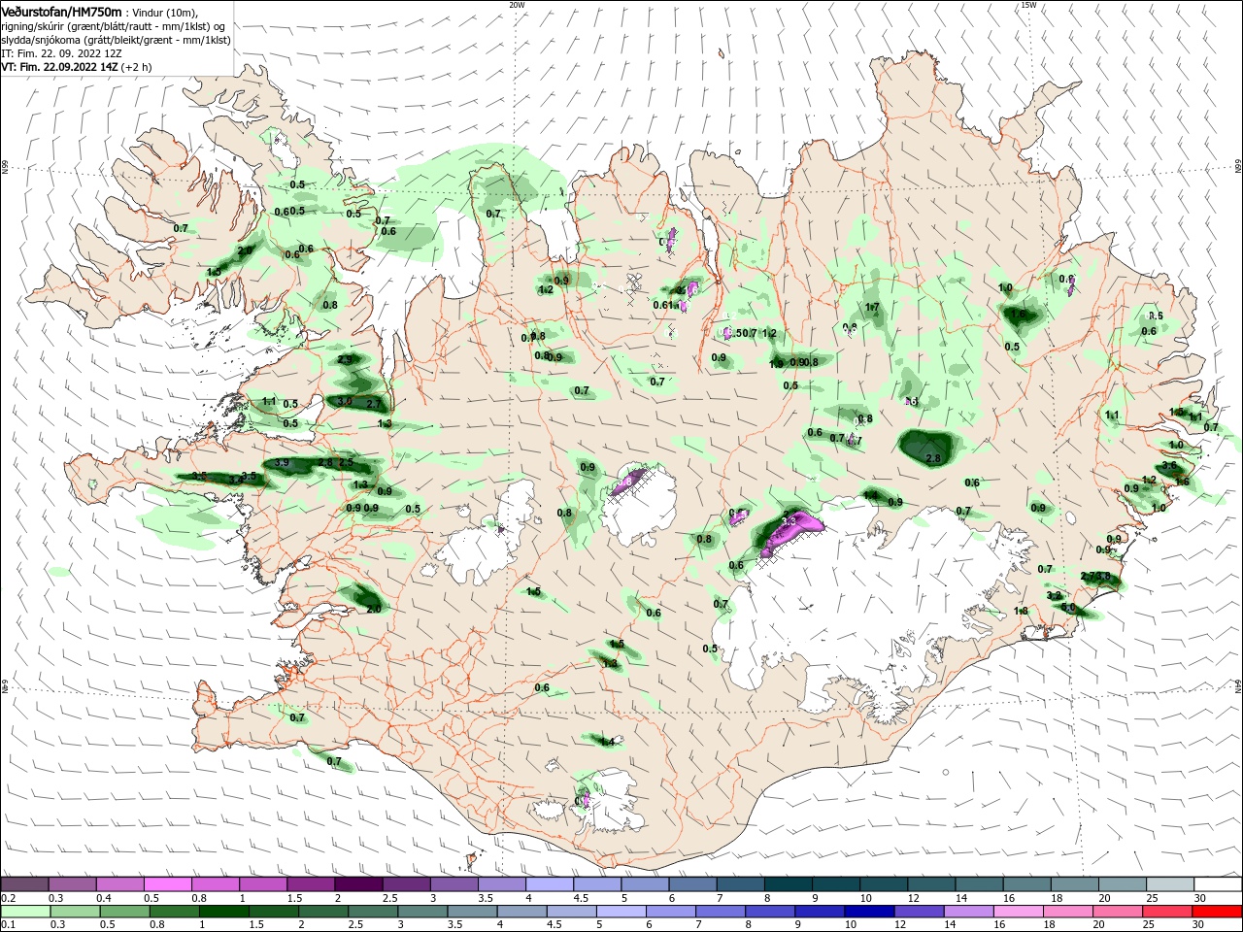Screen dimensions: 1243x932
Task: Click the light grey 25 swatch in upper legend row
Action: (x=1170, y=884)
